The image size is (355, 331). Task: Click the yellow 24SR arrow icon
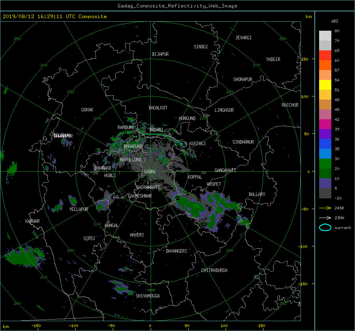[x=325, y=208]
